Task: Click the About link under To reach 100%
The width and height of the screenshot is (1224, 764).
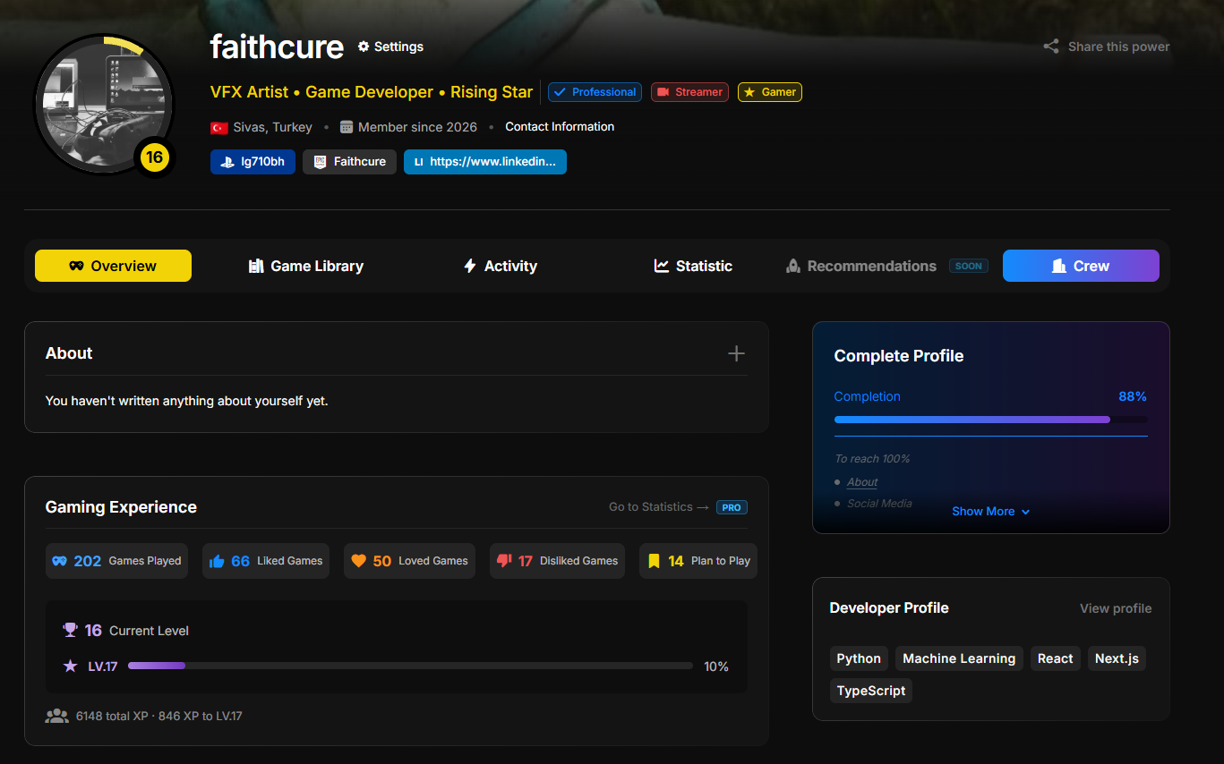Action: pos(862,482)
